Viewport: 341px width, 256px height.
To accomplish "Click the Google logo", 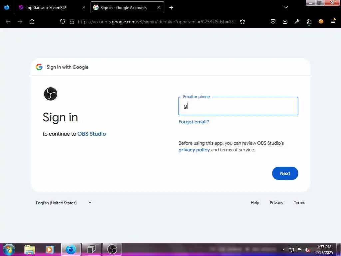I will [x=39, y=67].
